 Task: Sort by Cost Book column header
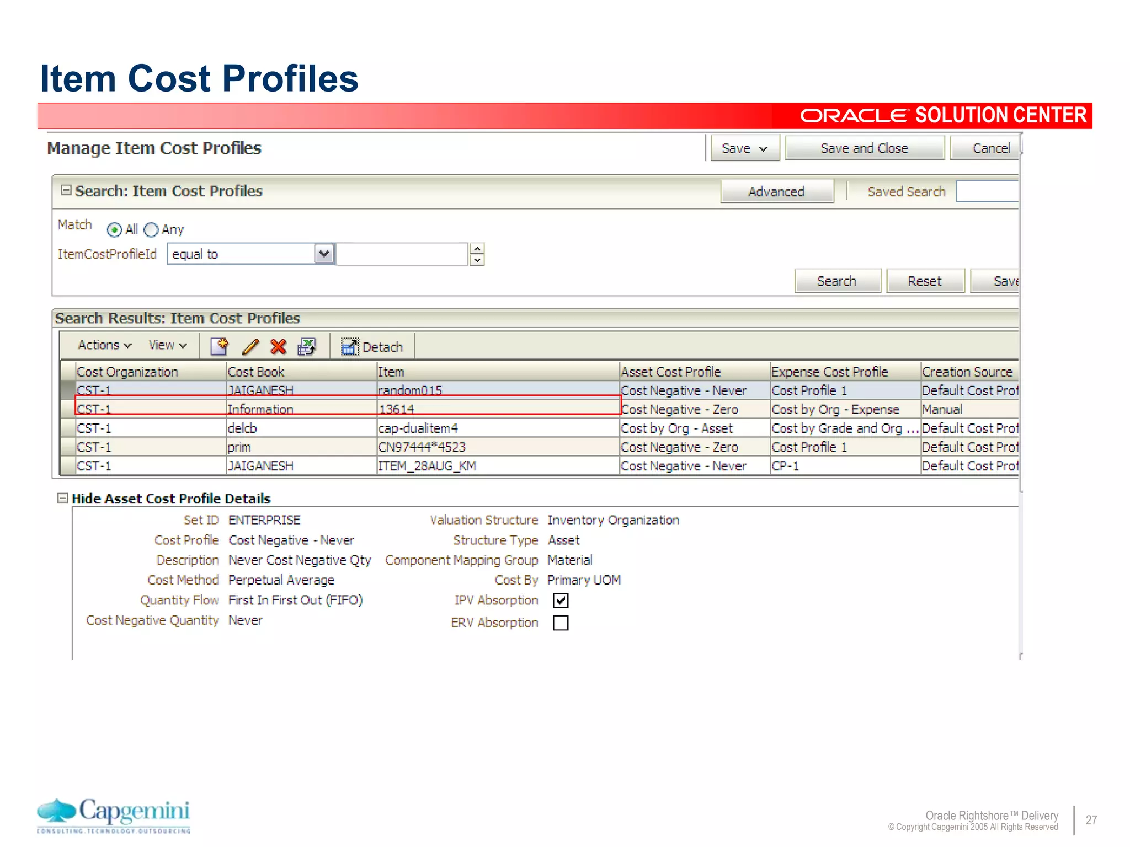click(301, 372)
